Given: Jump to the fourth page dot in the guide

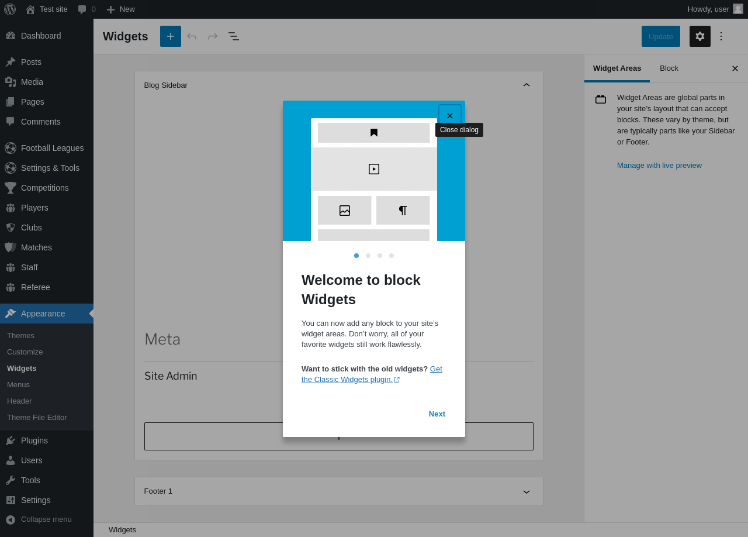Looking at the screenshot, I should [x=392, y=256].
